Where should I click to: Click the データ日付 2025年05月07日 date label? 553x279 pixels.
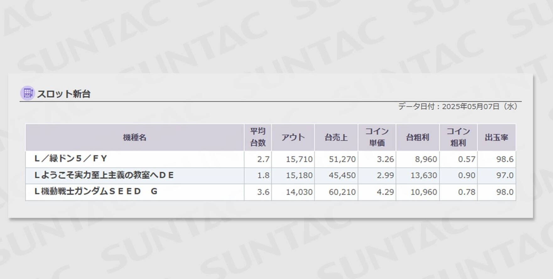[x=458, y=107]
